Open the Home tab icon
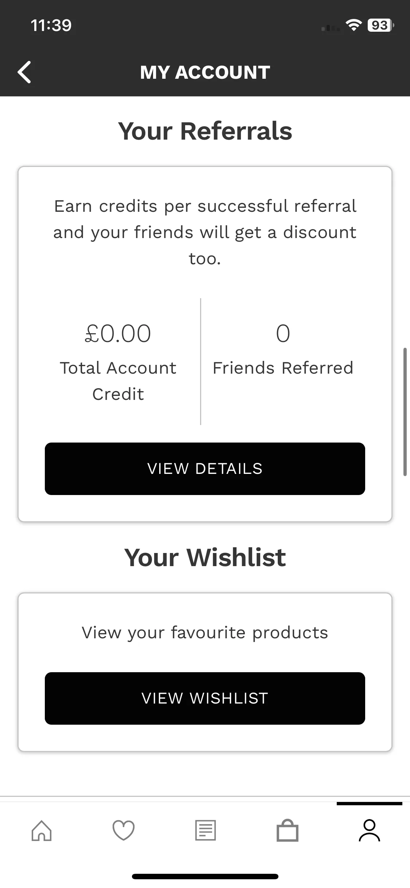 pos(42,831)
